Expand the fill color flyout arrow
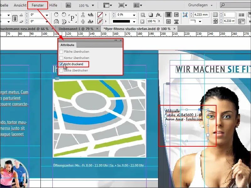The image size is (251, 188). [x=106, y=15]
